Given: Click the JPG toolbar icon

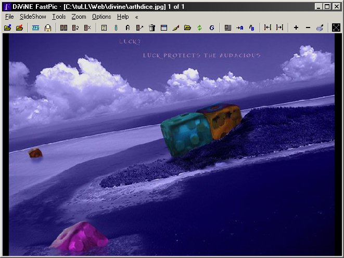Looking at the screenshot, I should tap(35, 28).
